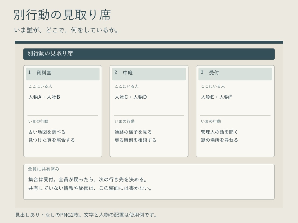Click the line 古い地図を調べる

[47, 132]
